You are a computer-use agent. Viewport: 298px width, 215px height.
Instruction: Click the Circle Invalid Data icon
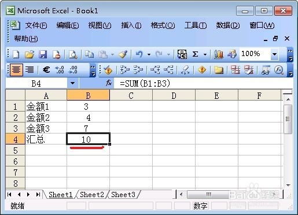click(236, 70)
